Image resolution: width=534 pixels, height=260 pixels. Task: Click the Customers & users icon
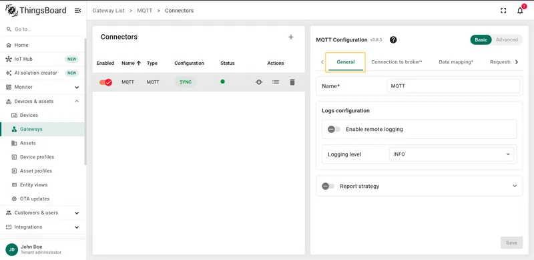pyautogui.click(x=9, y=213)
